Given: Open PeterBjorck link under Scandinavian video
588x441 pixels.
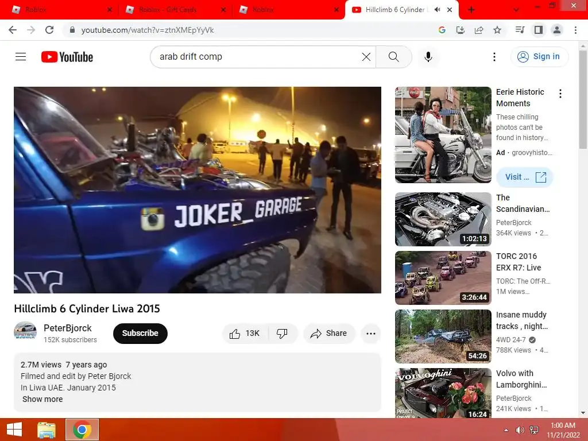Looking at the screenshot, I should (x=513, y=222).
